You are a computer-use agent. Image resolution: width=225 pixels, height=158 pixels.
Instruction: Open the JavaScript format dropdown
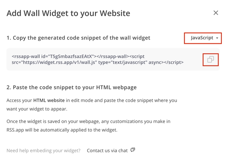[x=203, y=38]
